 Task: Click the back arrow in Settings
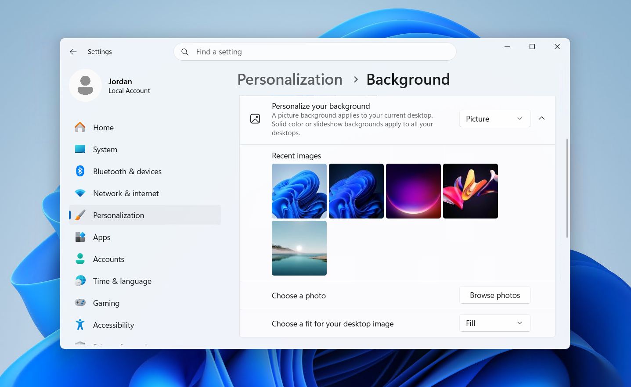(73, 52)
